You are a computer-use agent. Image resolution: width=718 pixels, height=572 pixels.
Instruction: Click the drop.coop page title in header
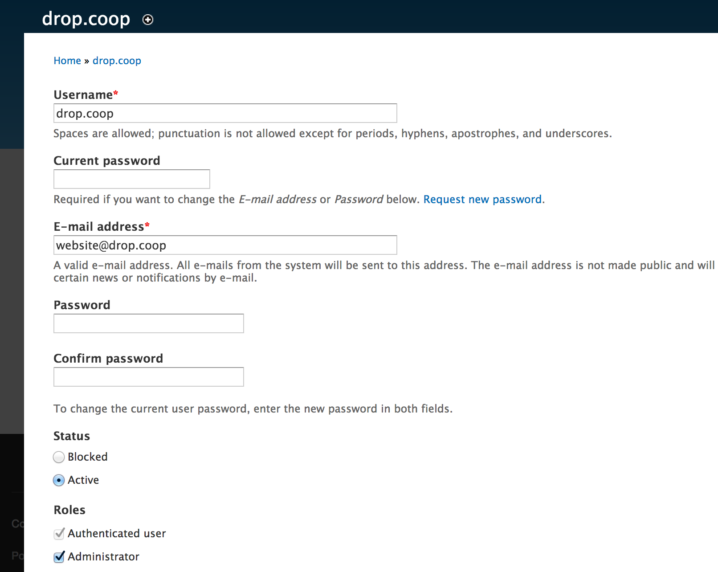86,19
